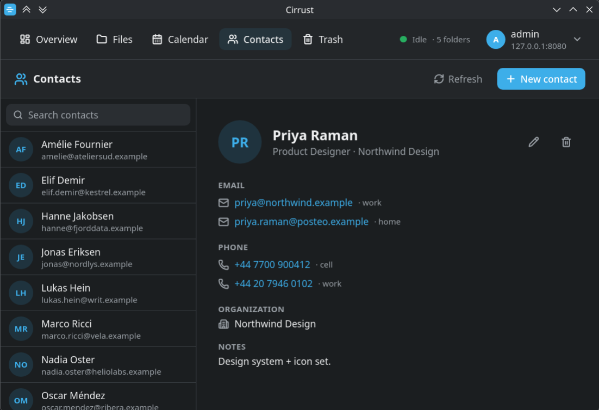
Task: Click the building icon beside Northwind Design
Action: (223, 324)
